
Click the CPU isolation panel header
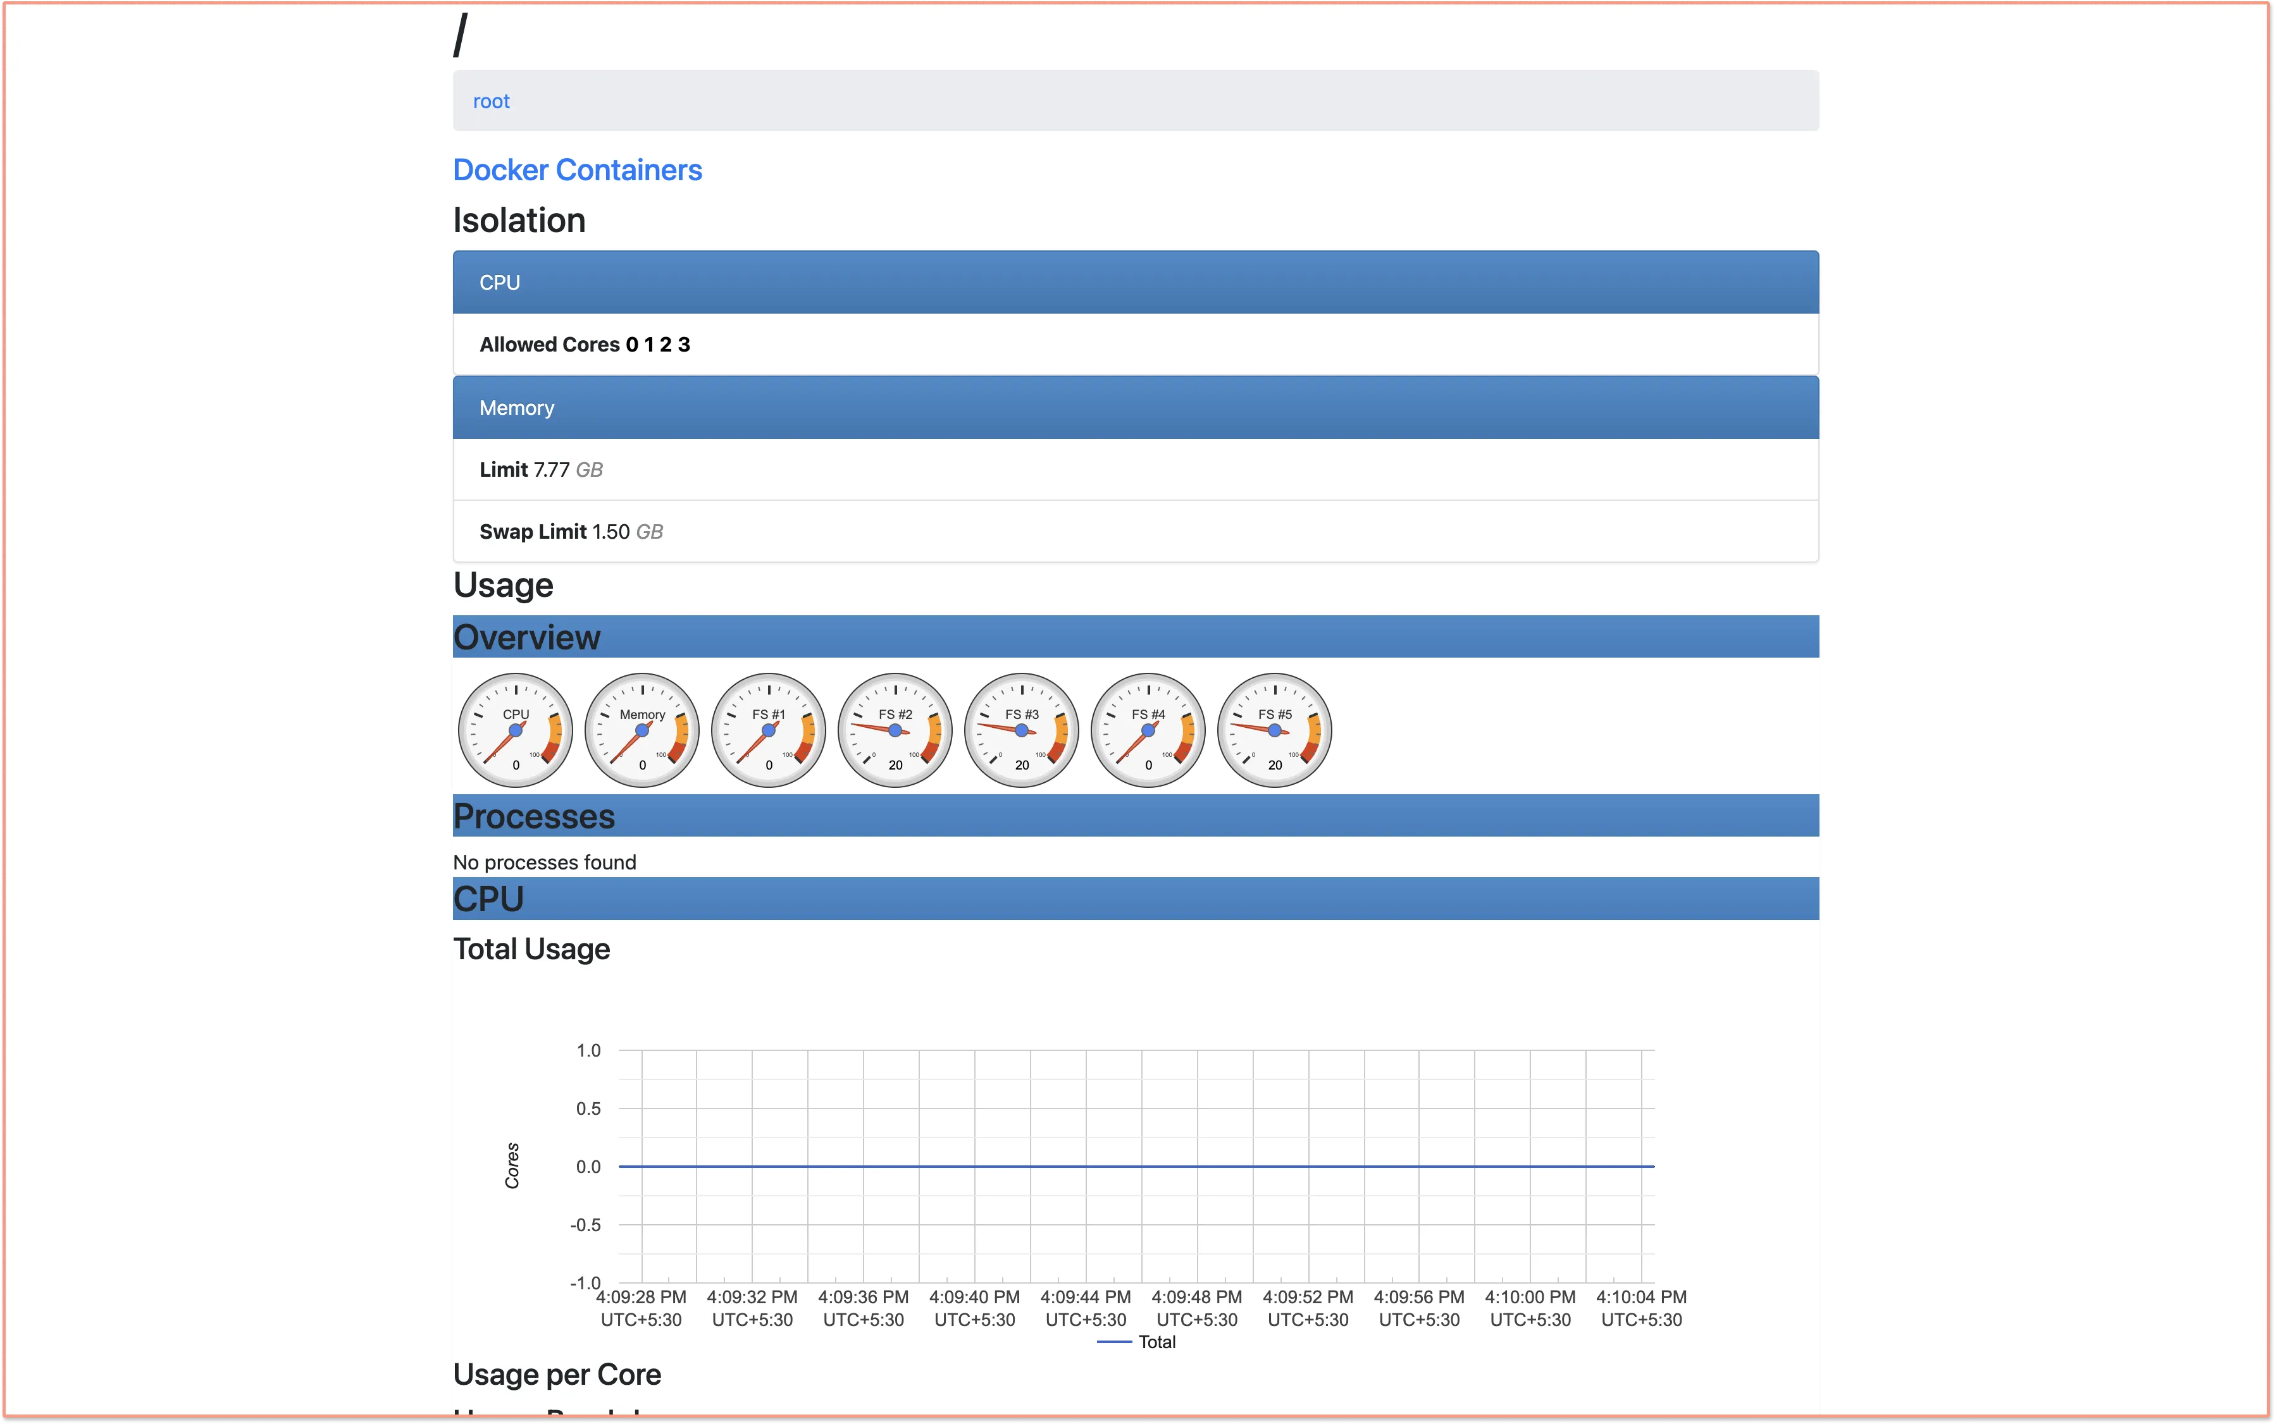pos(1136,283)
